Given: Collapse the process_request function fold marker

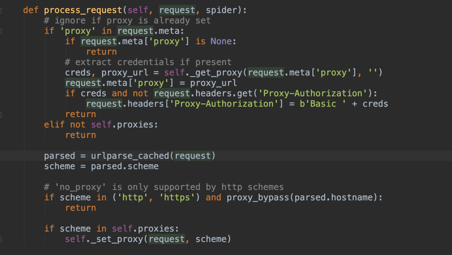Looking at the screenshot, I should [1, 11].
